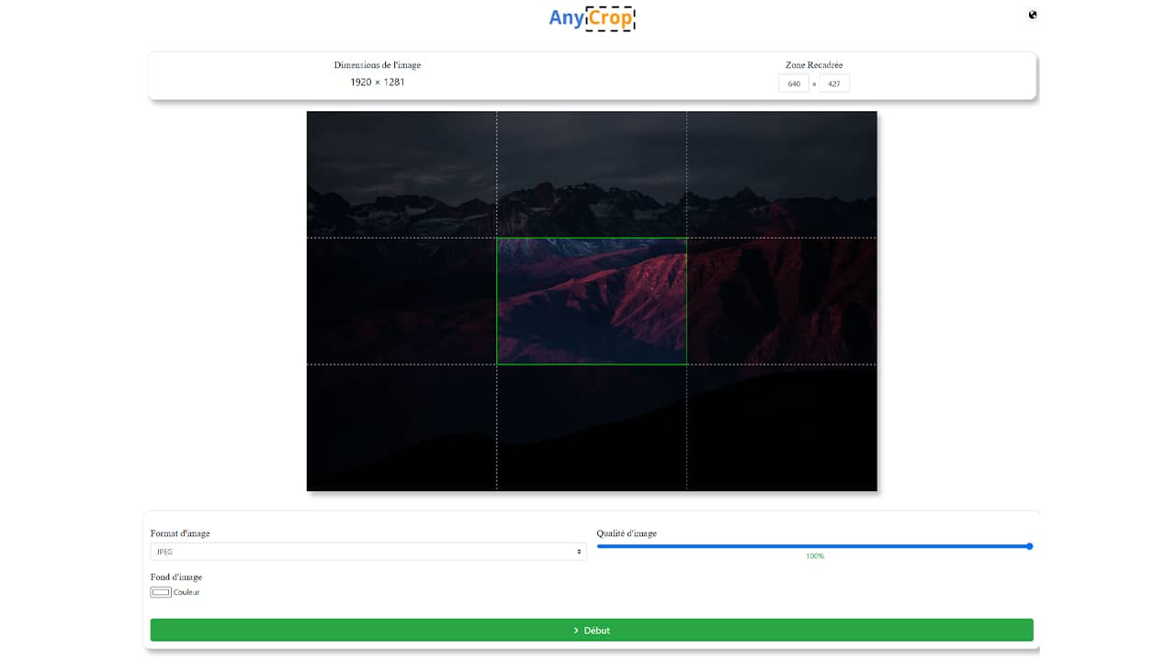The image size is (1176, 661).
Task: Click the Zone Recadrée label
Action: 814,65
